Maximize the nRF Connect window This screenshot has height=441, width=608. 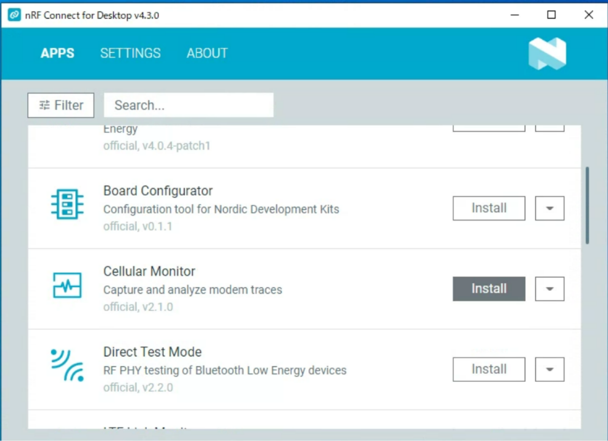point(551,15)
